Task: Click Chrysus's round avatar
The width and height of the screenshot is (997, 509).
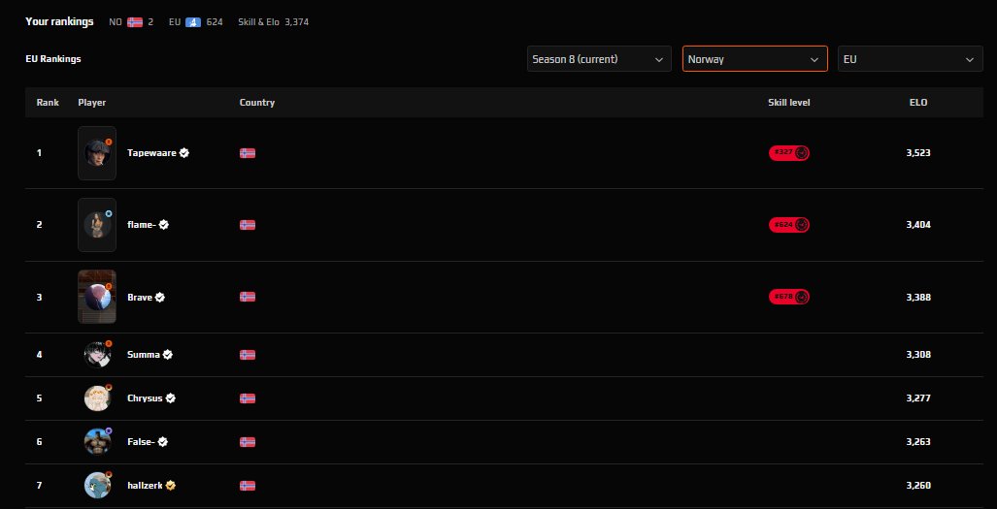Action: point(97,398)
